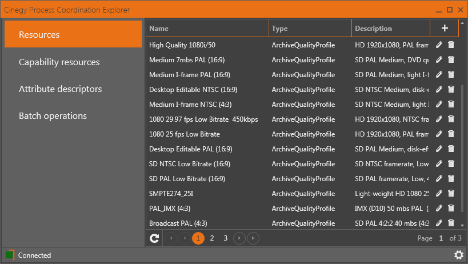Select the SMPTE274_25I name cell
Viewport: 468px width, 264px height.
171,194
